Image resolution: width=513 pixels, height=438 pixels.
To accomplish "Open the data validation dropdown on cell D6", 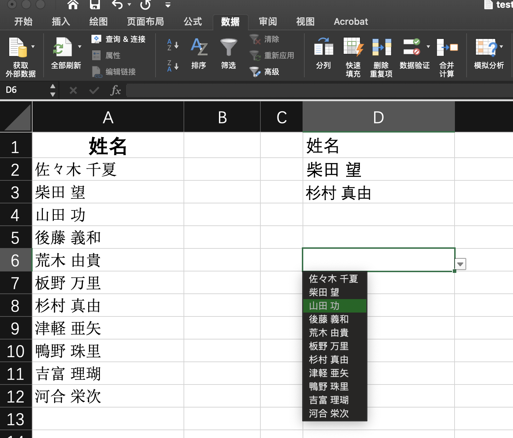I will point(460,264).
